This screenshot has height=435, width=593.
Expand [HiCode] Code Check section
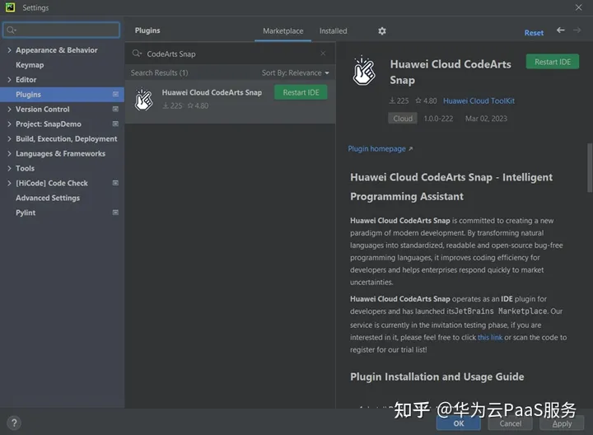pos(9,183)
